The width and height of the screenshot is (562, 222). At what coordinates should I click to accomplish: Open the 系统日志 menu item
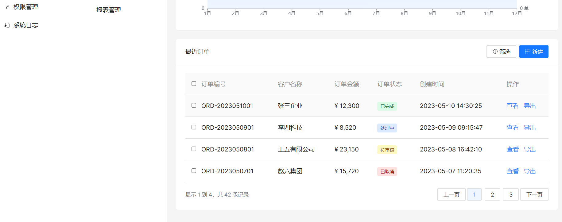click(x=26, y=25)
